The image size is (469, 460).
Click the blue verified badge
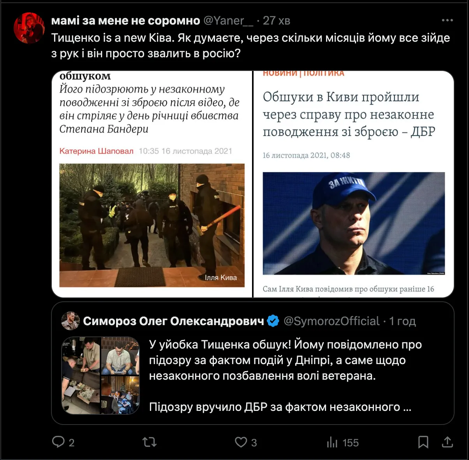pos(273,321)
